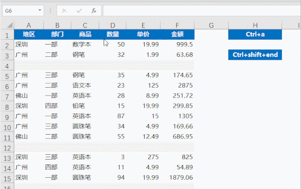Select column C header
The height and width of the screenshot is (189, 301).
(85, 25)
